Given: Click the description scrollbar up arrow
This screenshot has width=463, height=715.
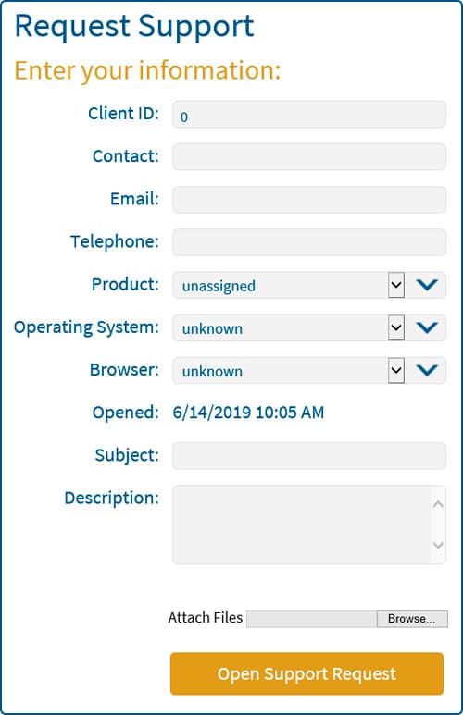Looking at the screenshot, I should click(x=438, y=504).
